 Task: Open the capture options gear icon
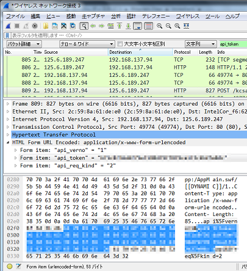pos(35,26)
